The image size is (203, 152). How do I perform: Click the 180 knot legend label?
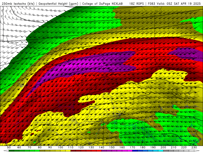coord(143,147)
